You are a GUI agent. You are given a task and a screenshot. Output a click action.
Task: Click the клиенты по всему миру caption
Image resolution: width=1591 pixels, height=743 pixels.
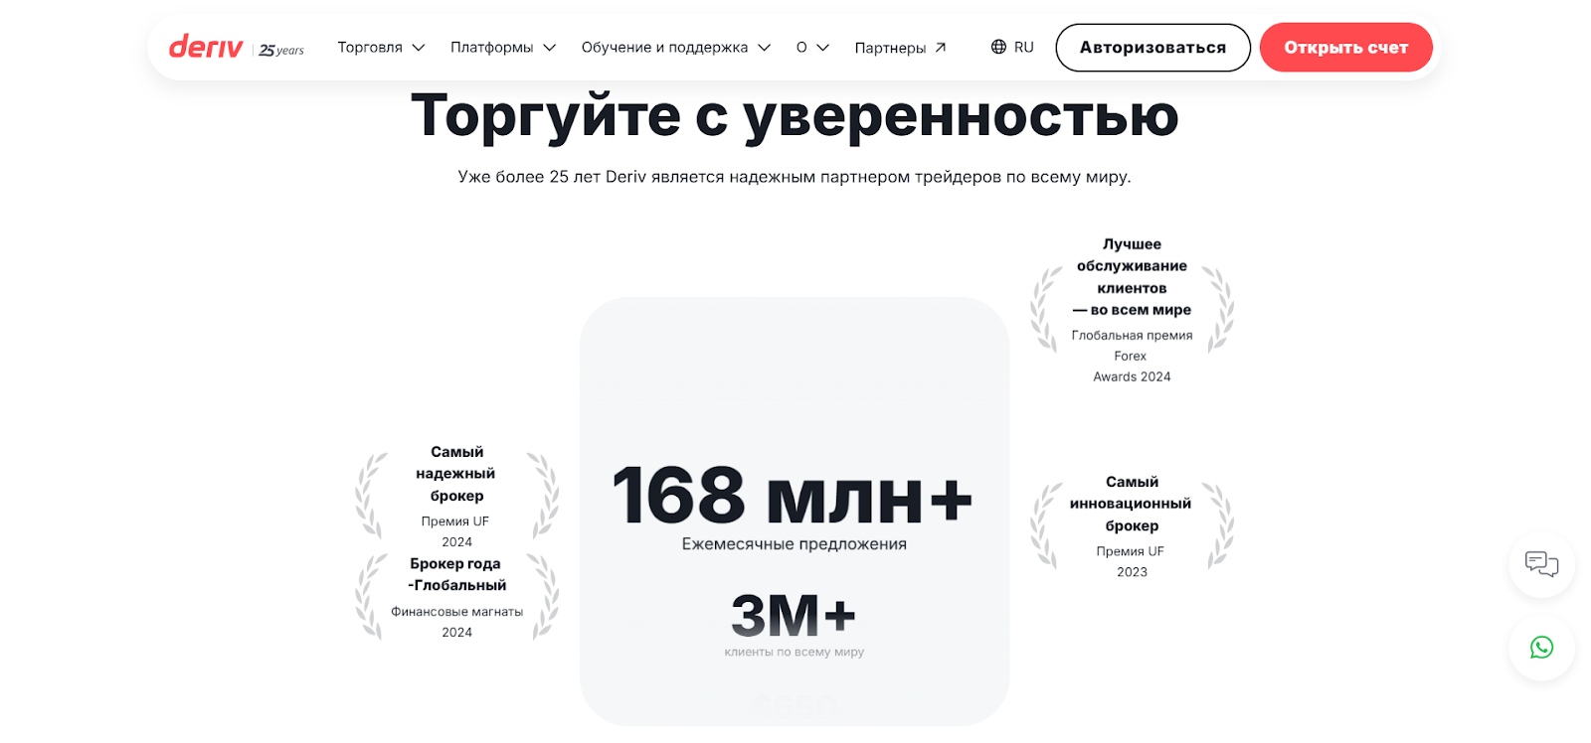pyautogui.click(x=795, y=652)
